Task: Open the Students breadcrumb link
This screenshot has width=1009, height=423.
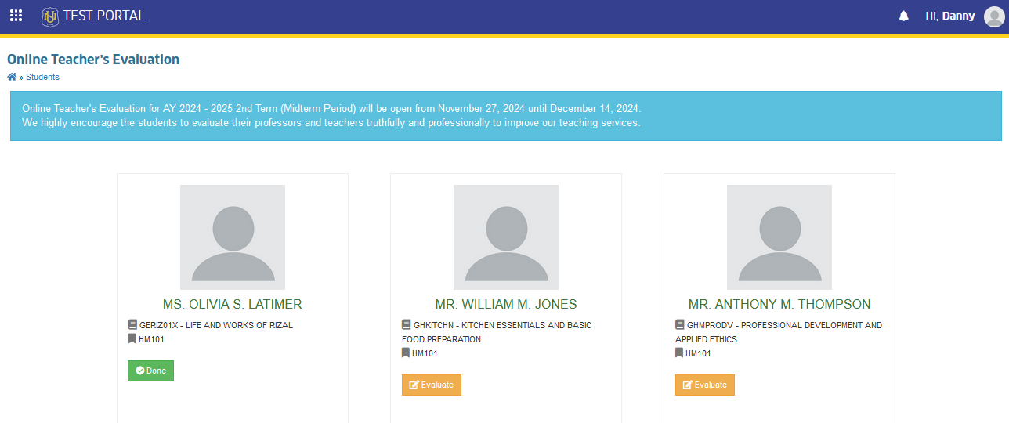Action: (x=42, y=77)
